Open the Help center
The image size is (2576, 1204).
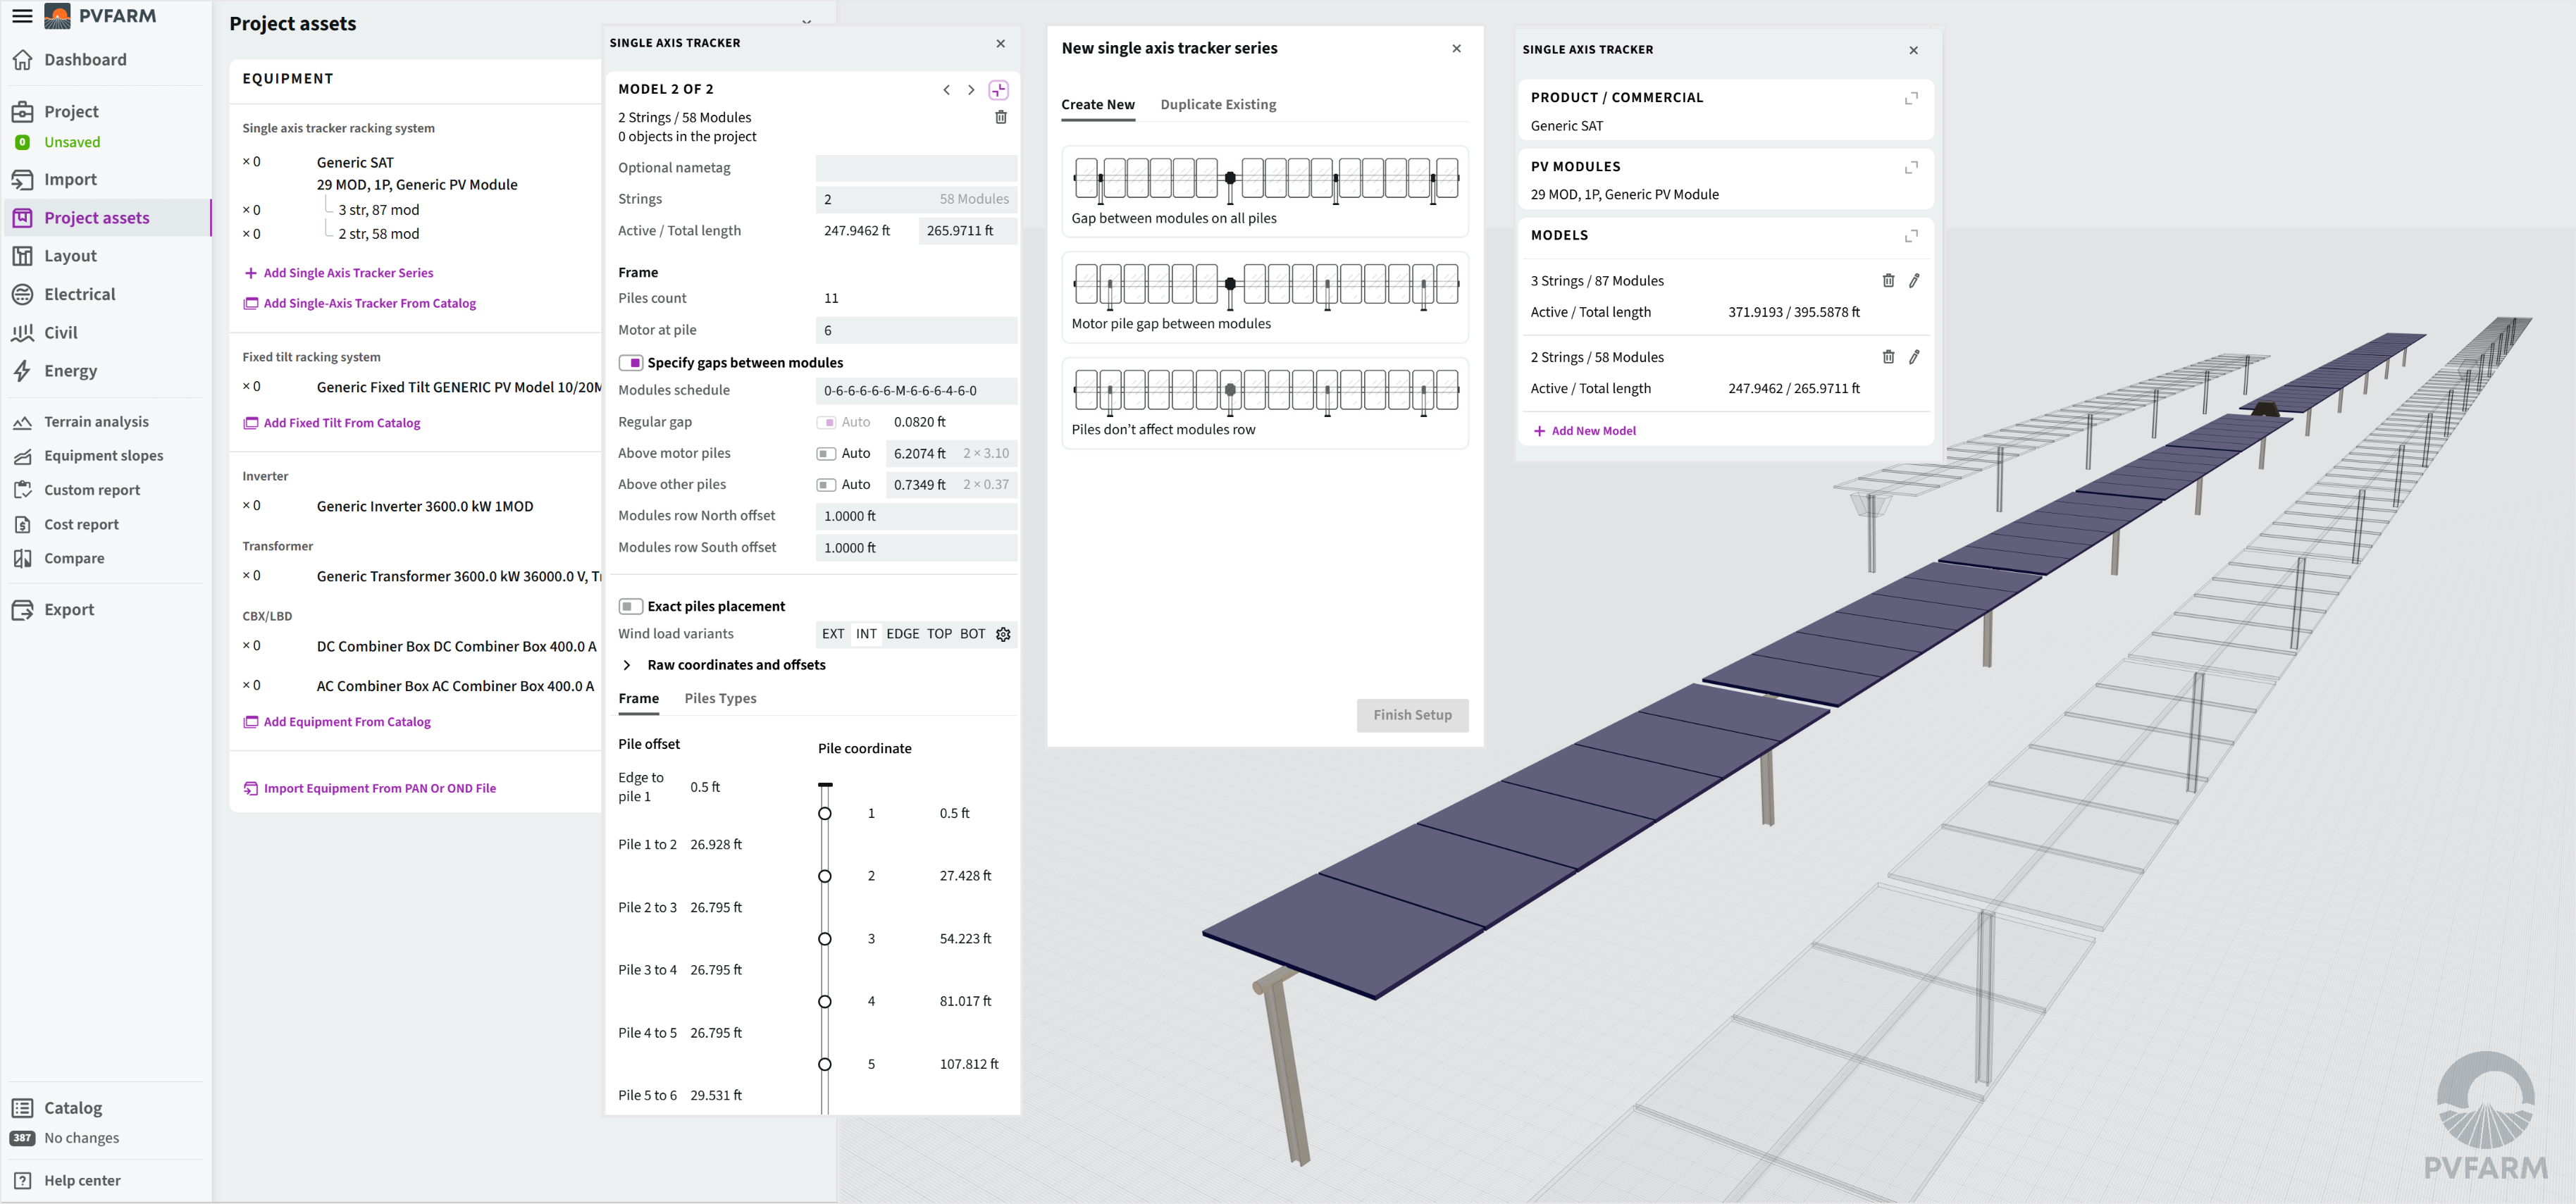[x=82, y=1181]
